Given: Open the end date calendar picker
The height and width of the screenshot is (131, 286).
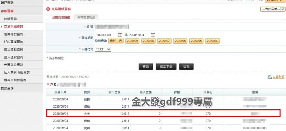Looking at the screenshot, I should 153,35.
